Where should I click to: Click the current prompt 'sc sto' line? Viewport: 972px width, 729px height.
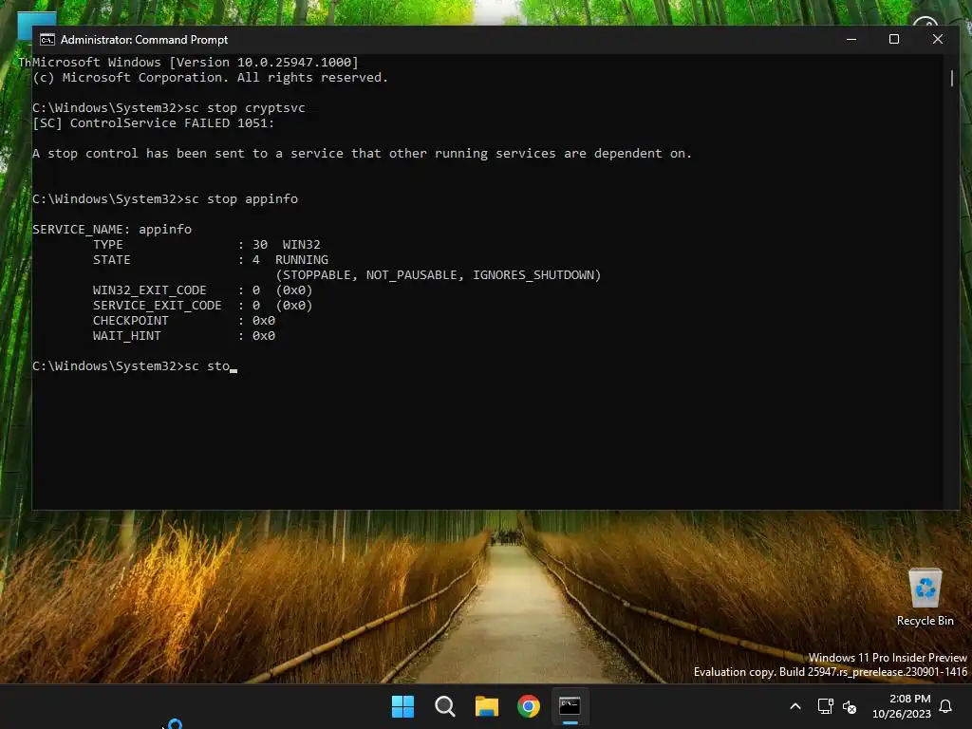point(135,366)
